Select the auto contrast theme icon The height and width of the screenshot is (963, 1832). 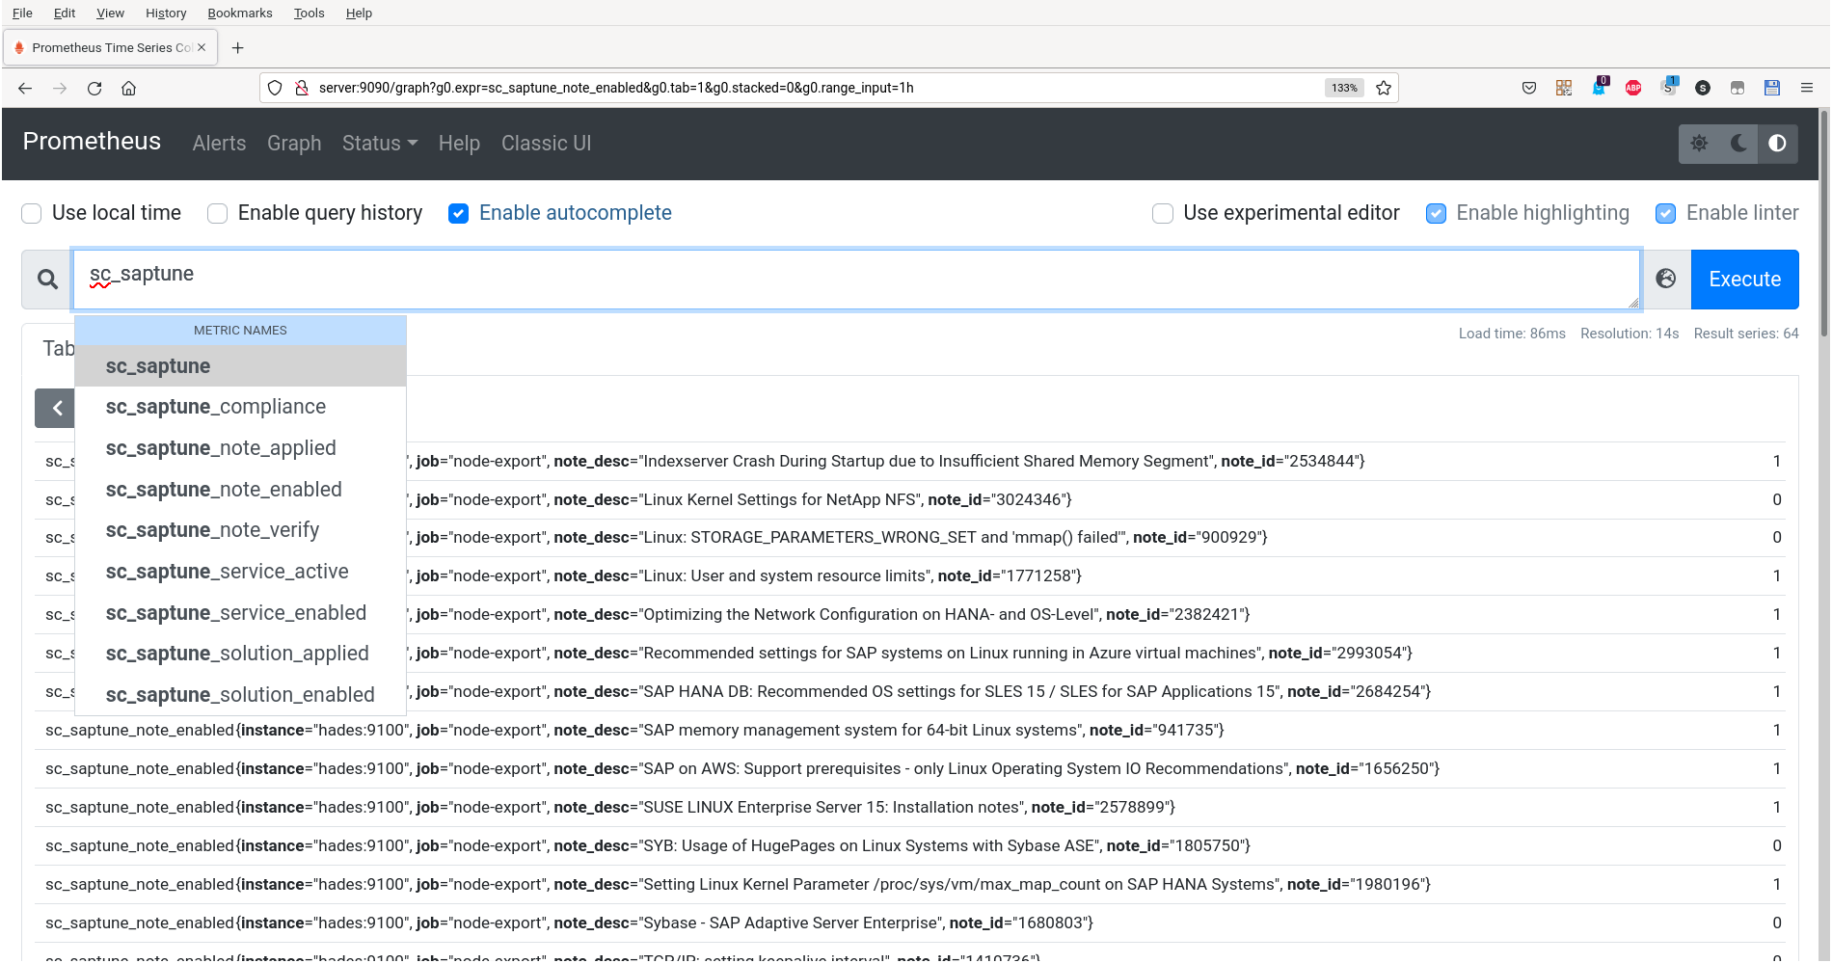(1777, 144)
